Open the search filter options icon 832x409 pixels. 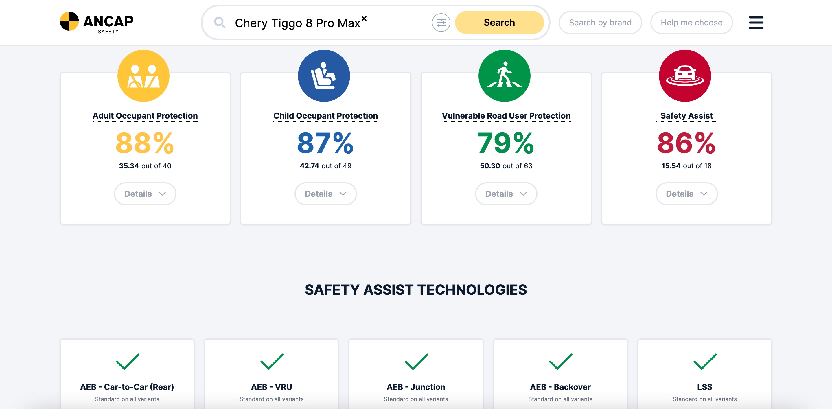coord(441,23)
